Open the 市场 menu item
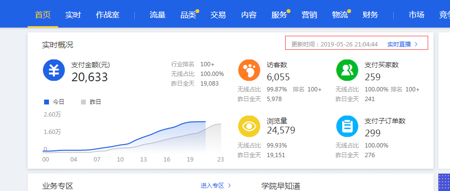The image size is (450, 191). click(417, 15)
